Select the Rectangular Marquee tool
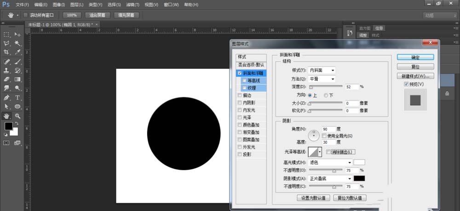460x211 pixels. pos(7,34)
